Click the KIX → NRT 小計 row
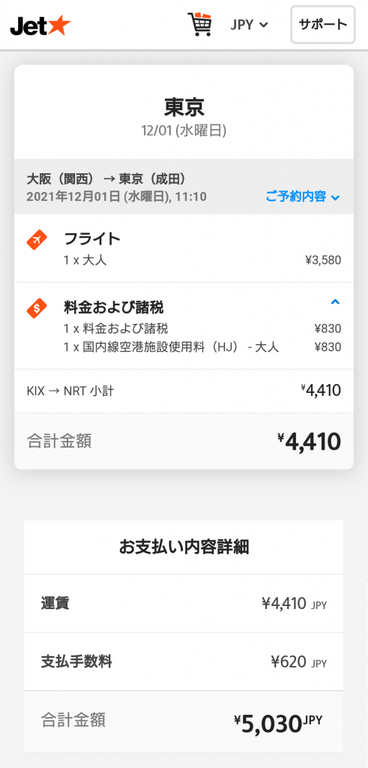 184,391
